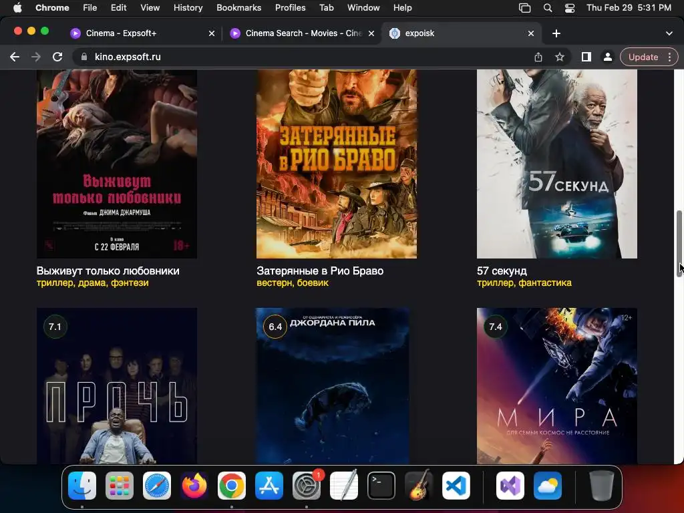Image resolution: width=684 pixels, height=513 pixels.
Task: Open the Help menu
Action: coord(402,8)
